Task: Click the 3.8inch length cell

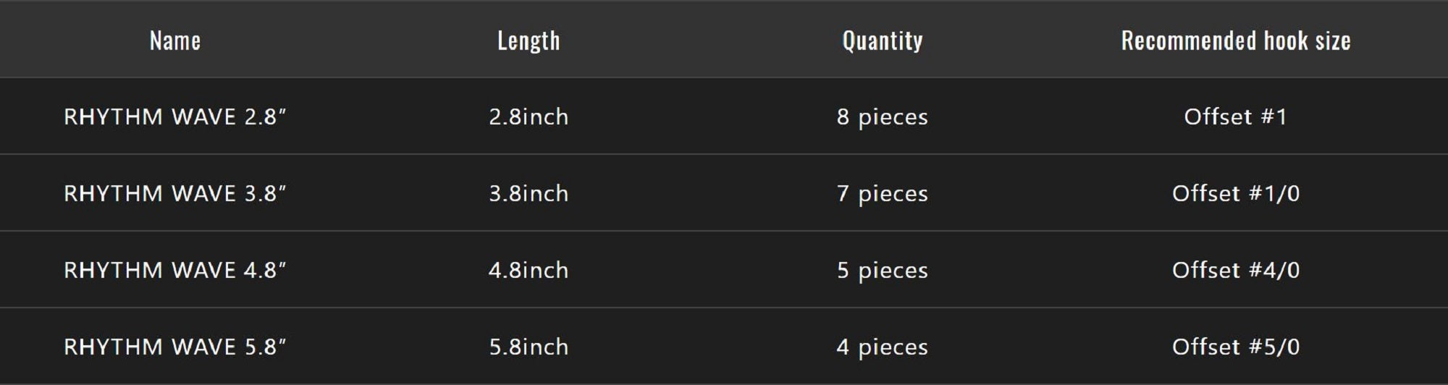Action: [529, 193]
